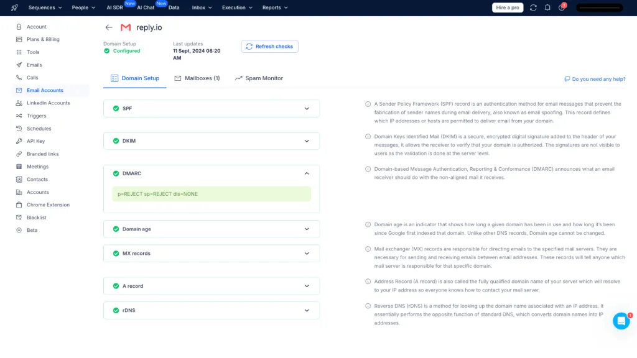Open the AI SDR menu item
The image size is (637, 358).
[x=115, y=7]
